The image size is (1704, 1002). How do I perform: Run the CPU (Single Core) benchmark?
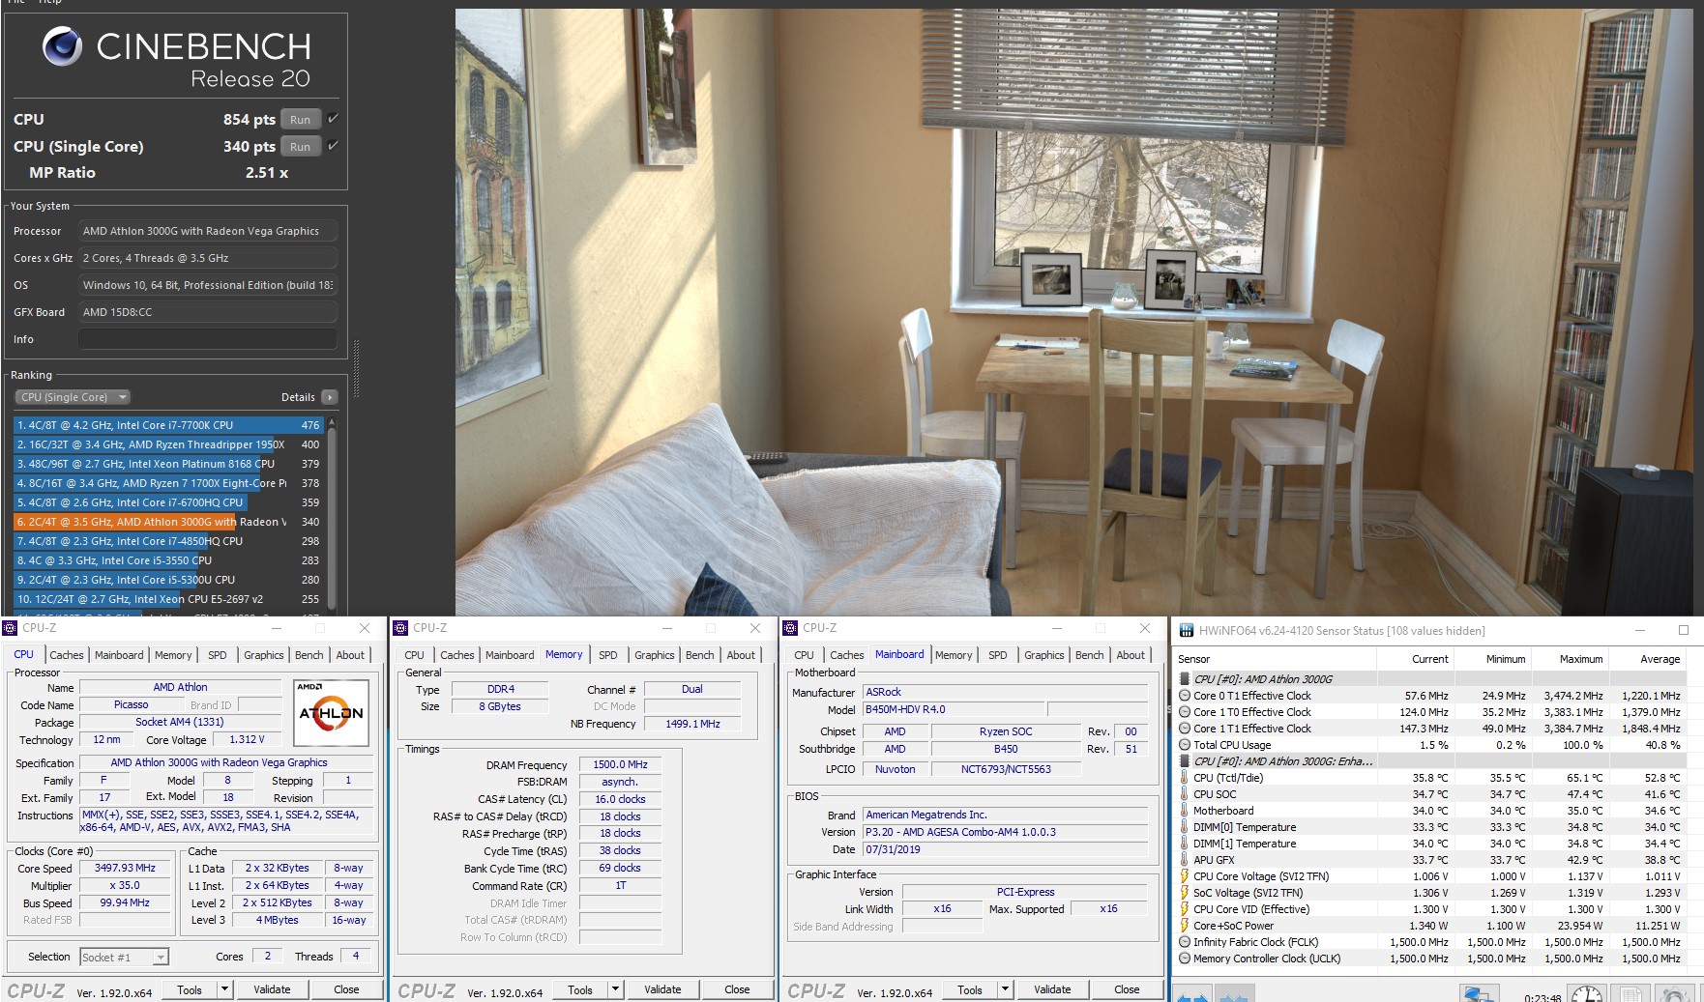pos(301,147)
